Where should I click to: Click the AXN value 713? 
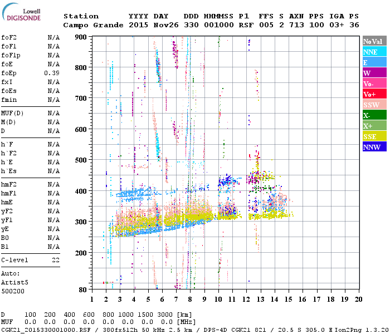click(296, 25)
